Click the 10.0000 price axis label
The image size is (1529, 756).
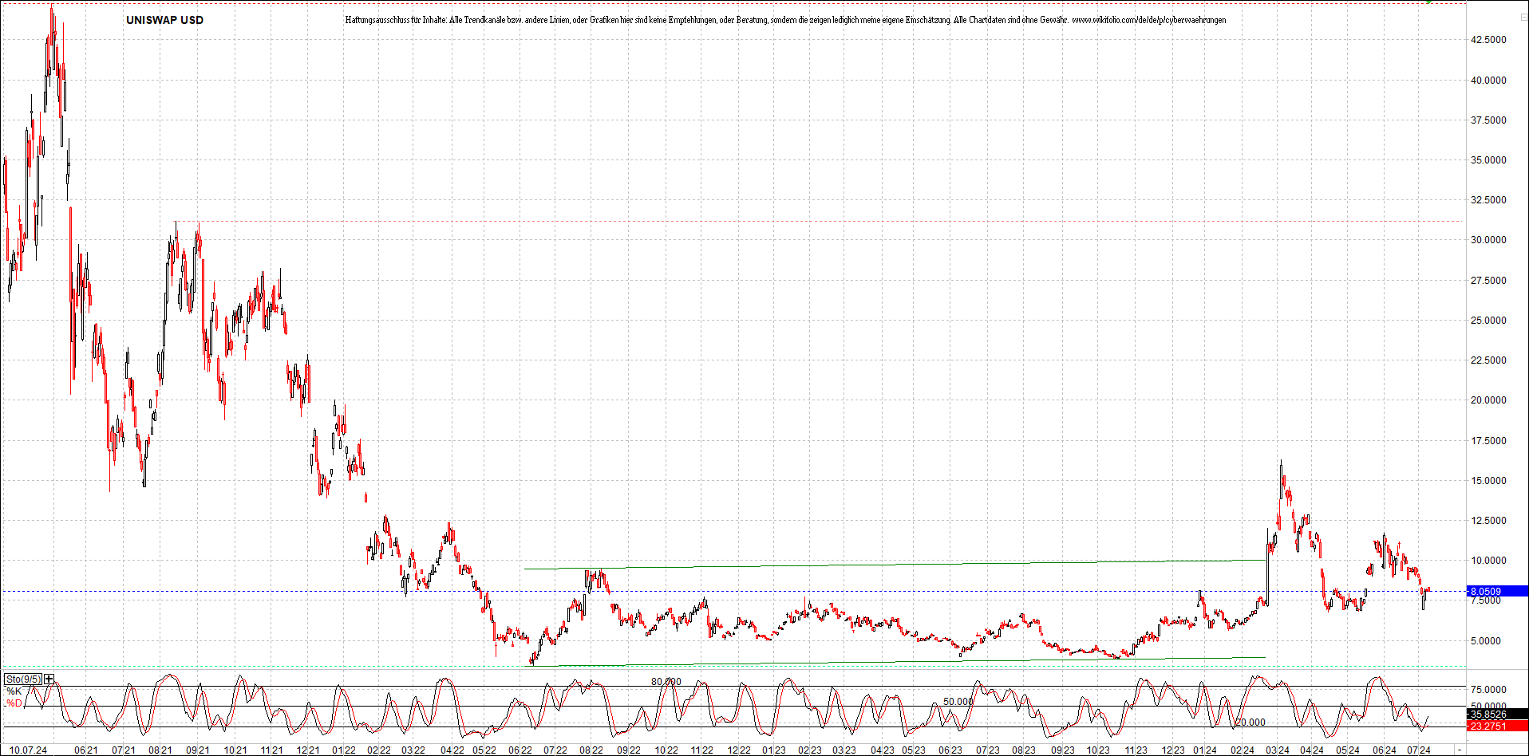[x=1489, y=561]
